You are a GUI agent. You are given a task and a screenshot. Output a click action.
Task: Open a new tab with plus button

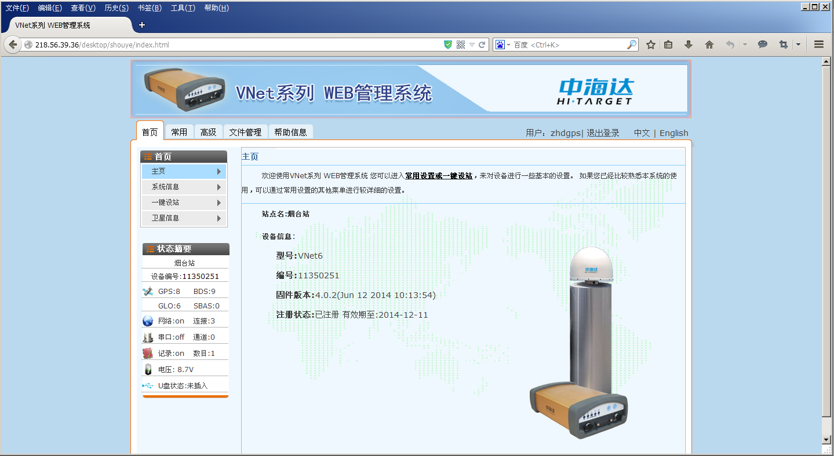142,25
